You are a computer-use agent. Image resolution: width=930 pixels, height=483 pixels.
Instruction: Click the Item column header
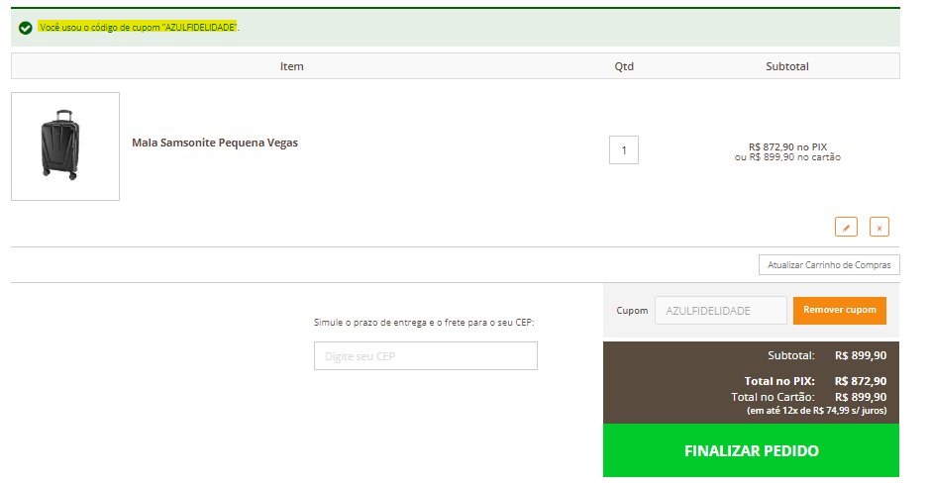pos(292,66)
